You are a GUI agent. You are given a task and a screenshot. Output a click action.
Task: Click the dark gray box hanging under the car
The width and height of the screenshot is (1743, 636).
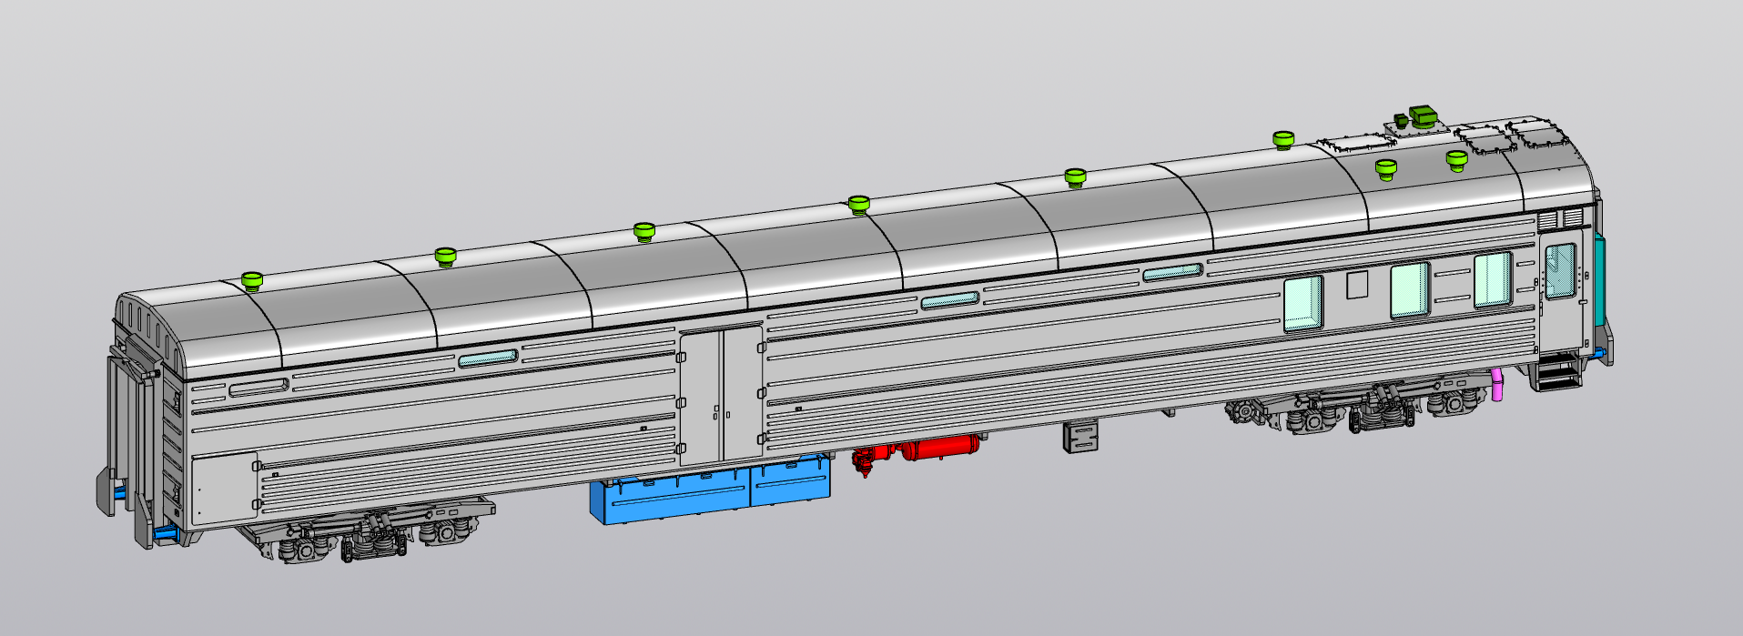pos(1081,436)
